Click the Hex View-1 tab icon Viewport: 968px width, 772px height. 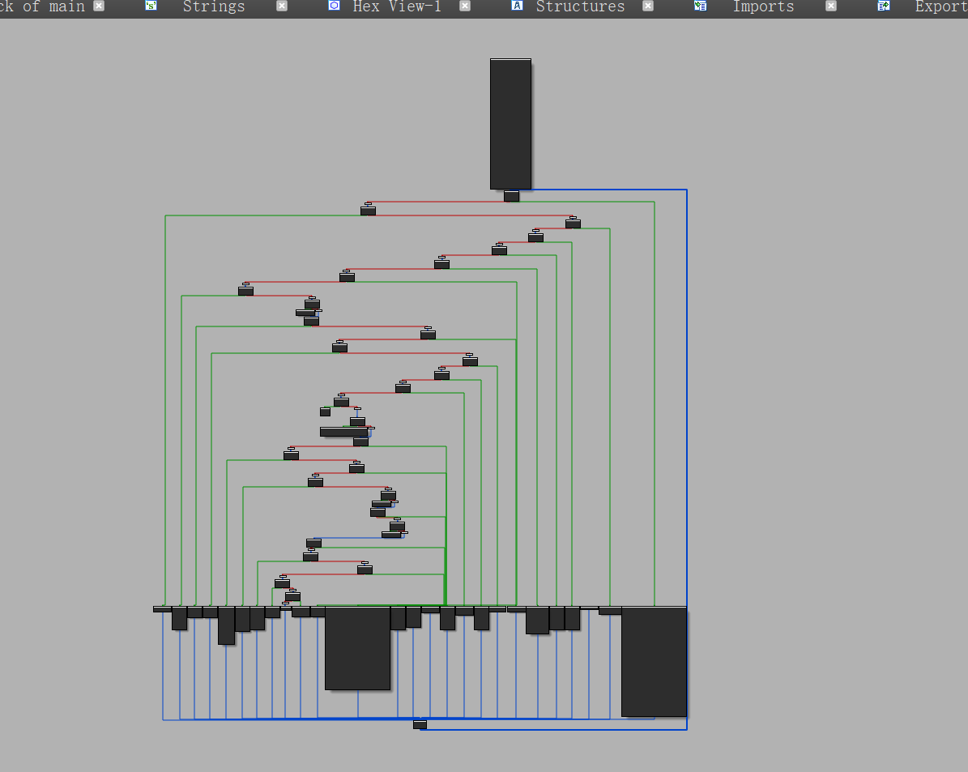pos(334,6)
